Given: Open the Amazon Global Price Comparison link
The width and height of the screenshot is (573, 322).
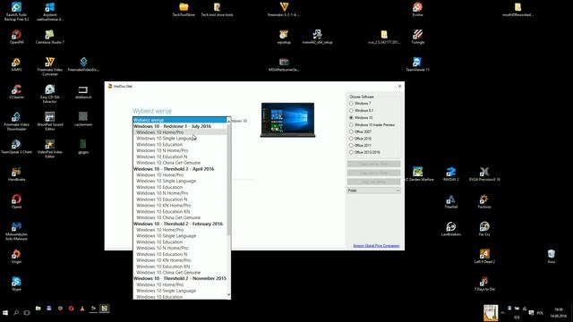Looking at the screenshot, I should tap(376, 246).
